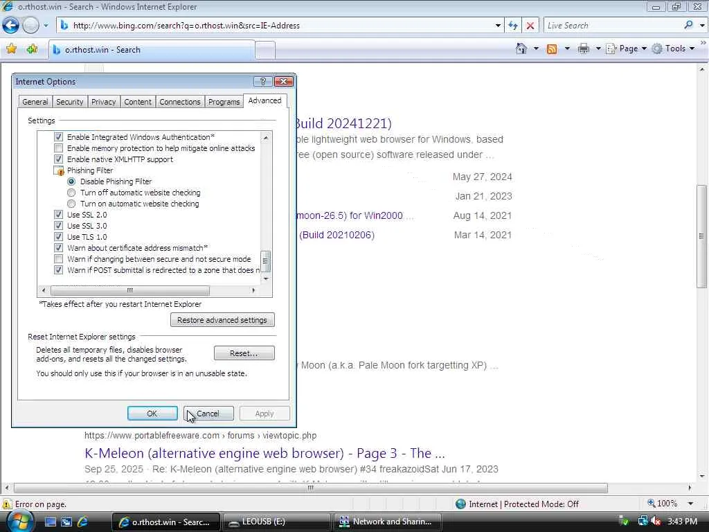Image resolution: width=709 pixels, height=532 pixels.
Task: Uncheck Use SSL 3.0
Action: [x=58, y=225]
